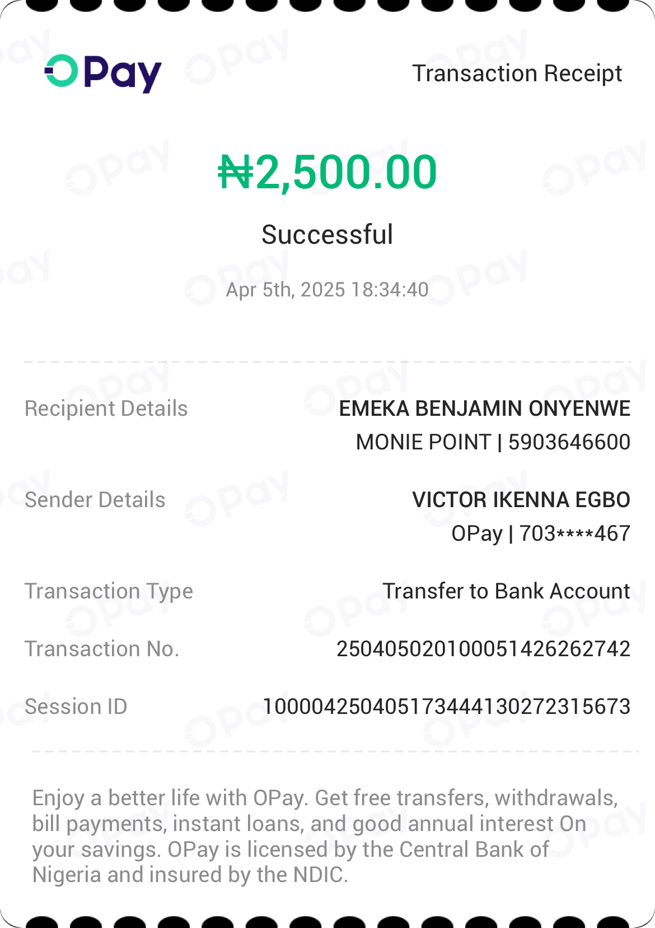Click the OPay footer disclaimer text
The width and height of the screenshot is (655, 928).
coord(325,836)
